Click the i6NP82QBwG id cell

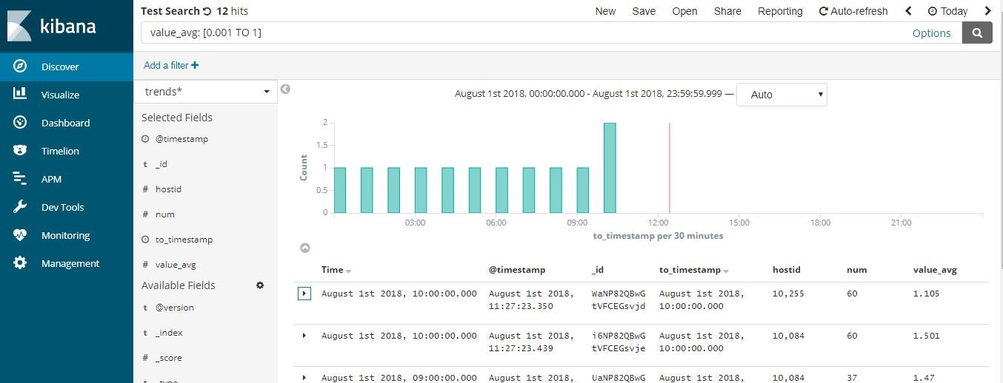619,342
